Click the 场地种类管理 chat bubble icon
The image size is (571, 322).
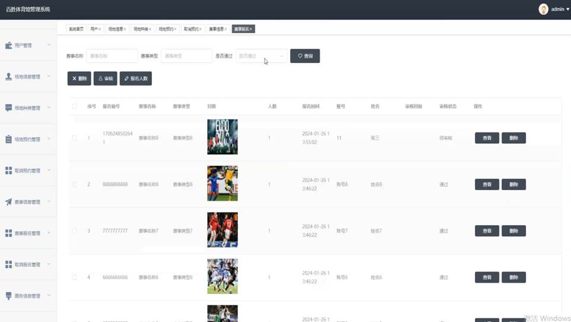click(8, 108)
